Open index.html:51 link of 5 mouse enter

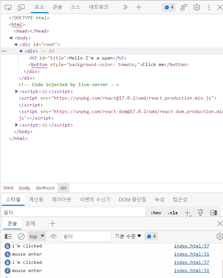[x=192, y=254]
